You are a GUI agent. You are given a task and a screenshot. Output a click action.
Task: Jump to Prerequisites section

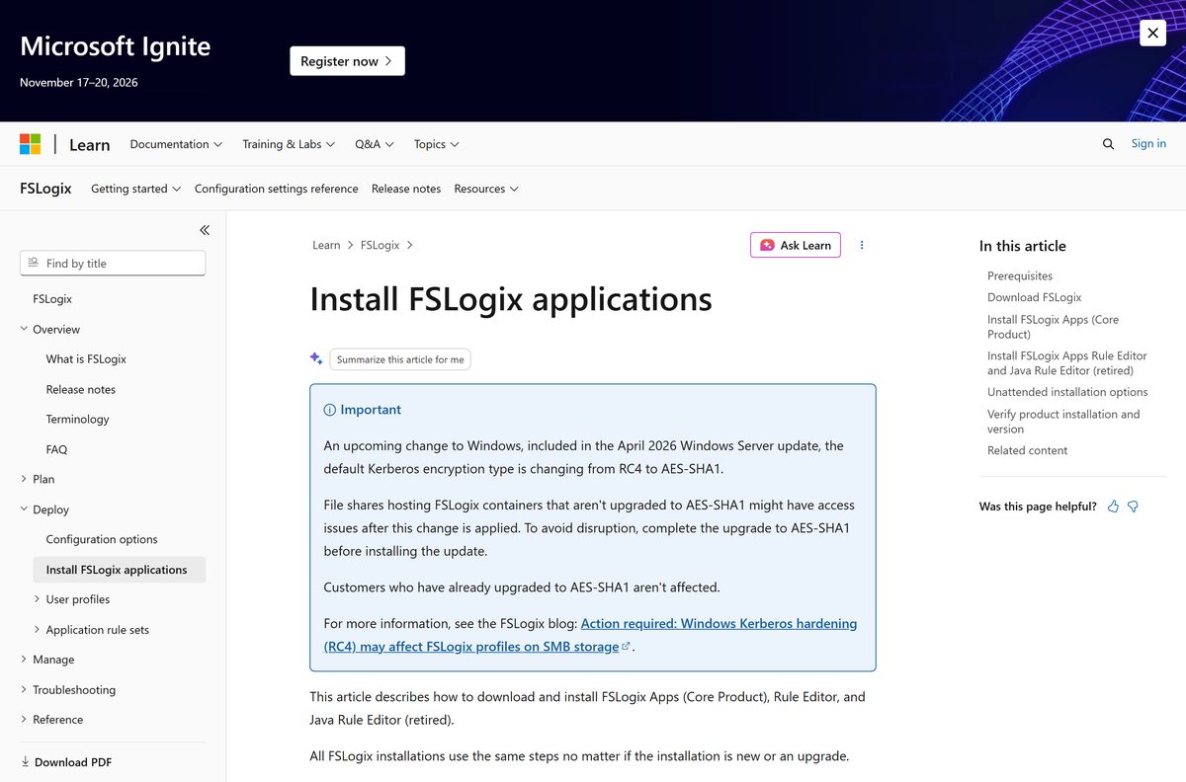point(1020,275)
